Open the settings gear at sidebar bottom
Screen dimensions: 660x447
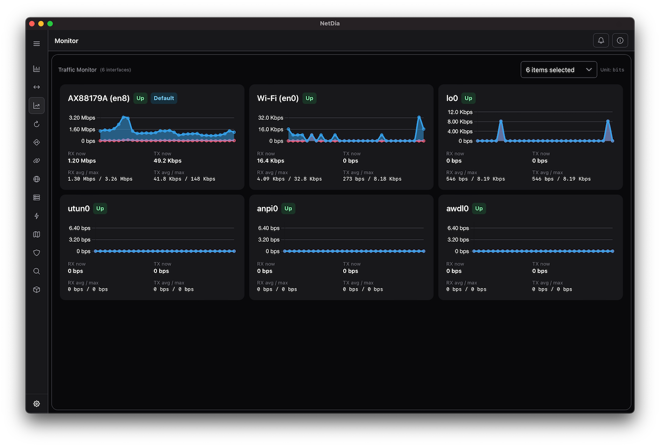[x=36, y=403]
